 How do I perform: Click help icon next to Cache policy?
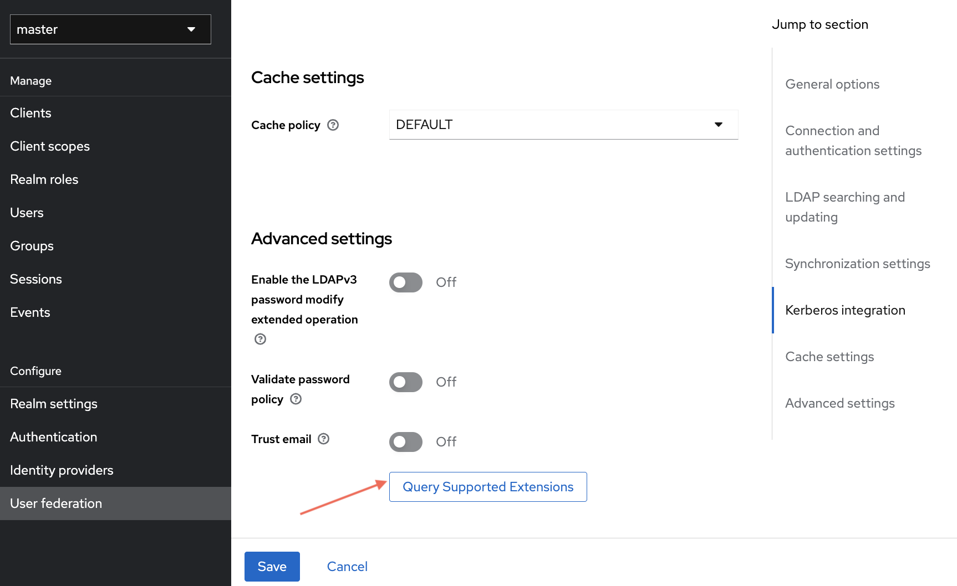coord(333,125)
